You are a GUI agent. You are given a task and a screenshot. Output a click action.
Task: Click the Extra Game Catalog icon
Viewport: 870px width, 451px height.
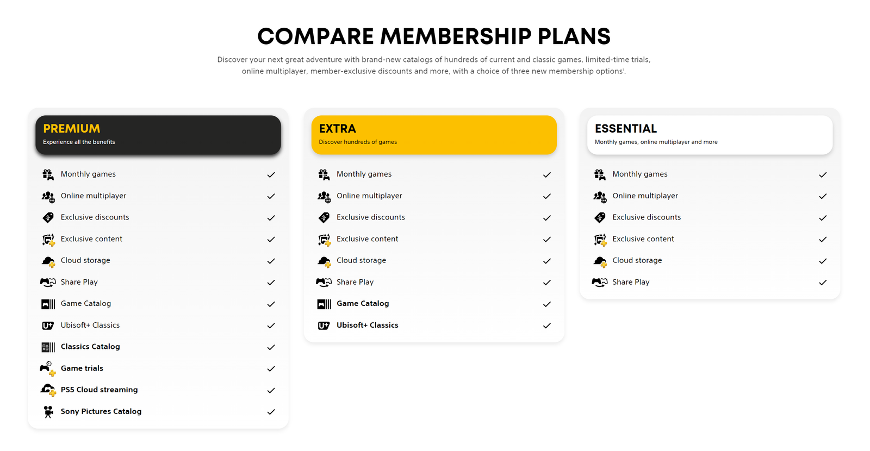pyautogui.click(x=324, y=304)
